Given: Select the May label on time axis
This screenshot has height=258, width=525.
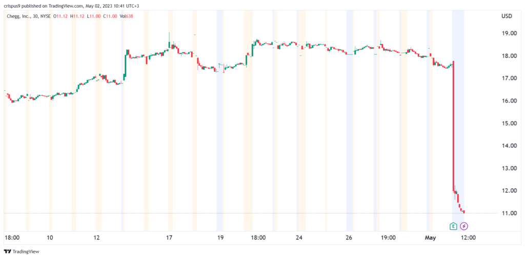Looking at the screenshot, I should coord(430,238).
